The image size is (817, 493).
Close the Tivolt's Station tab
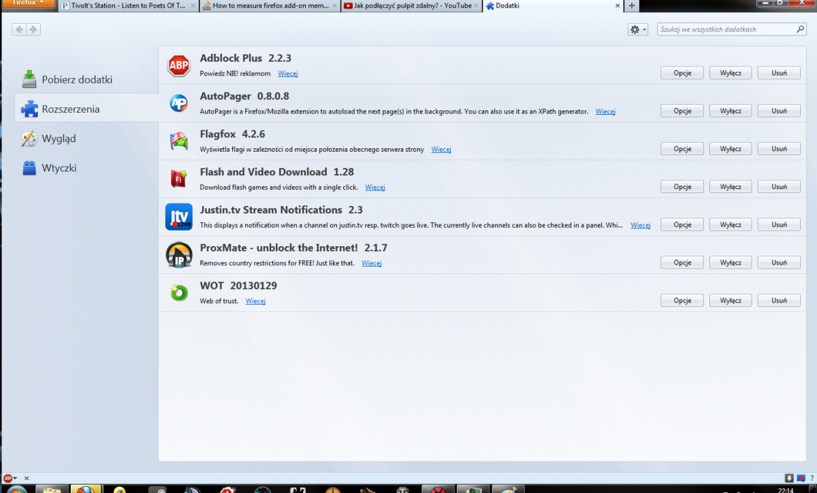(x=192, y=6)
